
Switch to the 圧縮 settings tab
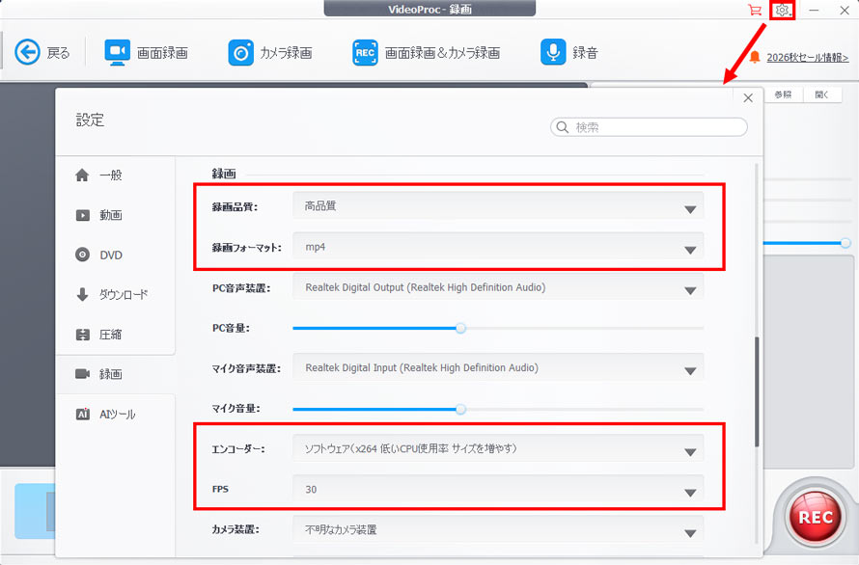coord(116,335)
